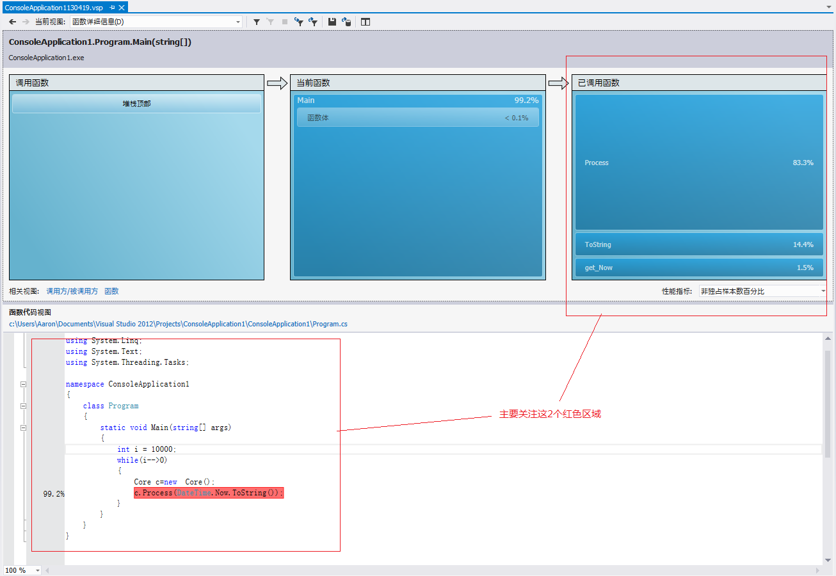
Task: Click the save floppy disk icon
Action: [332, 22]
